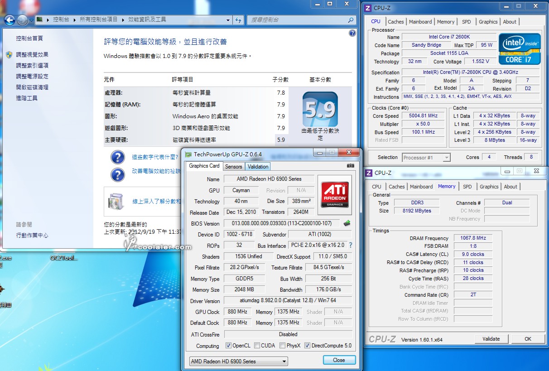The height and width of the screenshot is (371, 549).
Task: Expand the address bar history dropdown
Action: click(228, 20)
